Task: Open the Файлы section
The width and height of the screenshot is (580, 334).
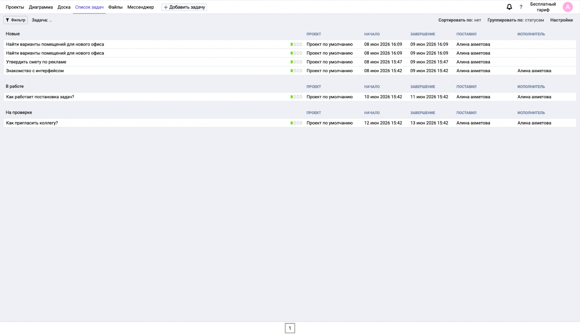Action: point(115,7)
